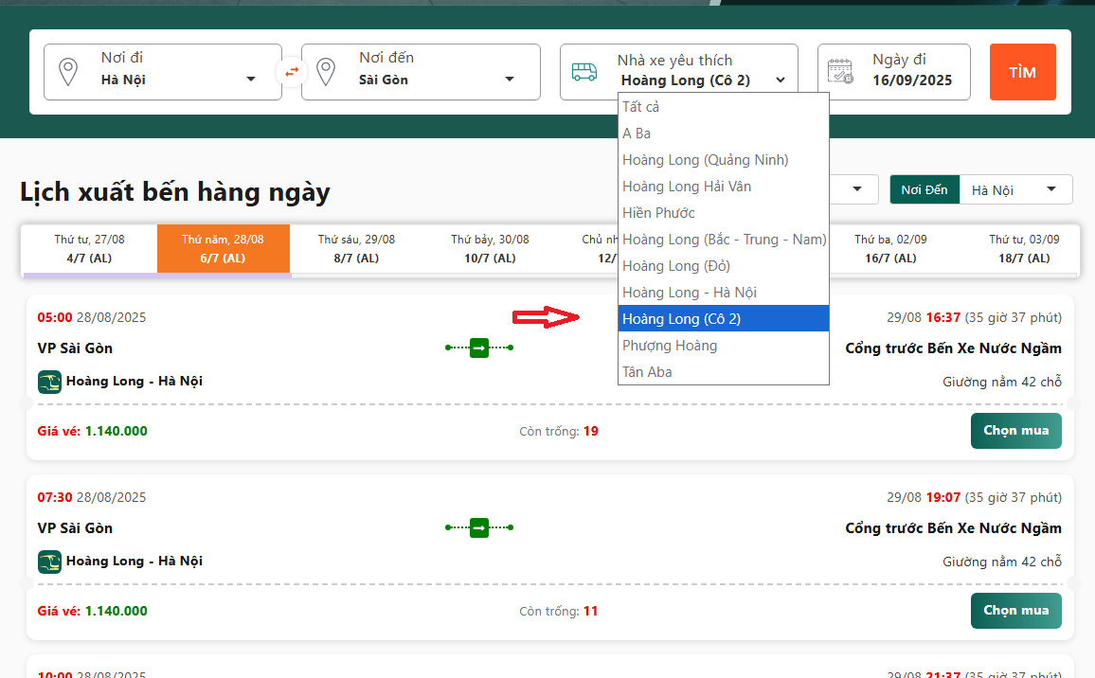The height and width of the screenshot is (678, 1095).
Task: Choose Hoàng Long (Quảng Ninh) in the list
Action: (705, 160)
